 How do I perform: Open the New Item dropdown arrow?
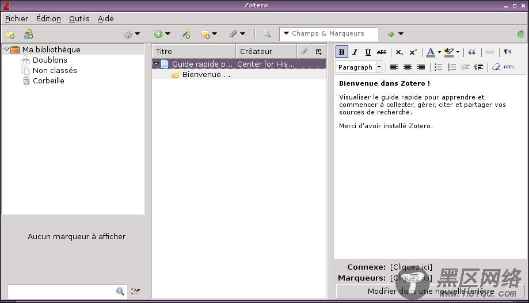point(168,34)
